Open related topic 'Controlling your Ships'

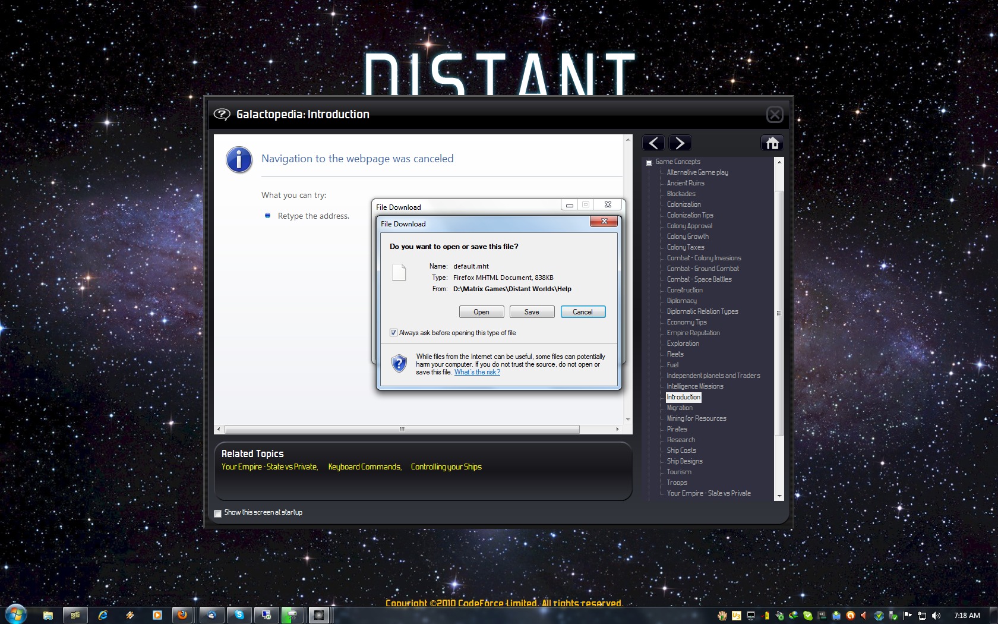pos(446,467)
